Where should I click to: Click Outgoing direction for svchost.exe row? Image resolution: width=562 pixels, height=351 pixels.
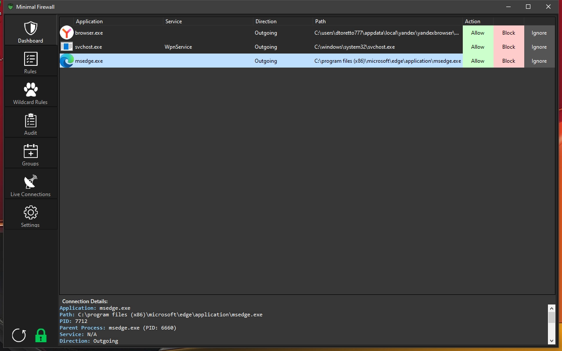tap(266, 47)
